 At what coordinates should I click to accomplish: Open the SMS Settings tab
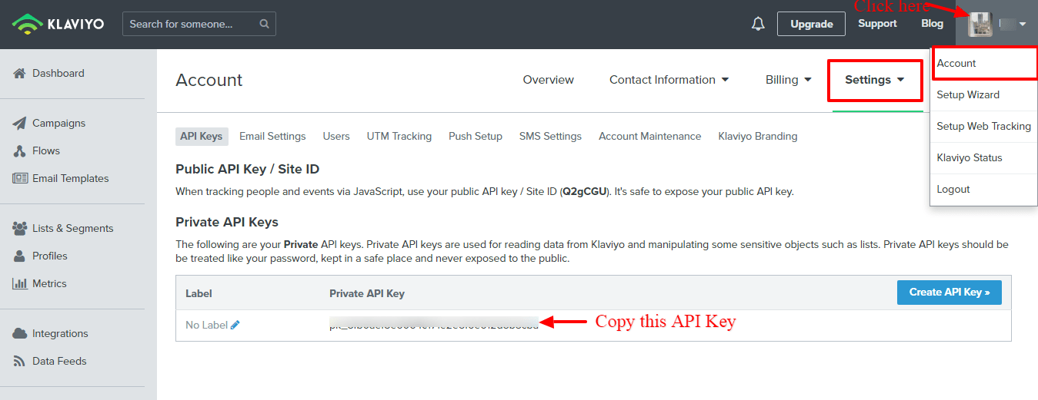[x=550, y=136]
